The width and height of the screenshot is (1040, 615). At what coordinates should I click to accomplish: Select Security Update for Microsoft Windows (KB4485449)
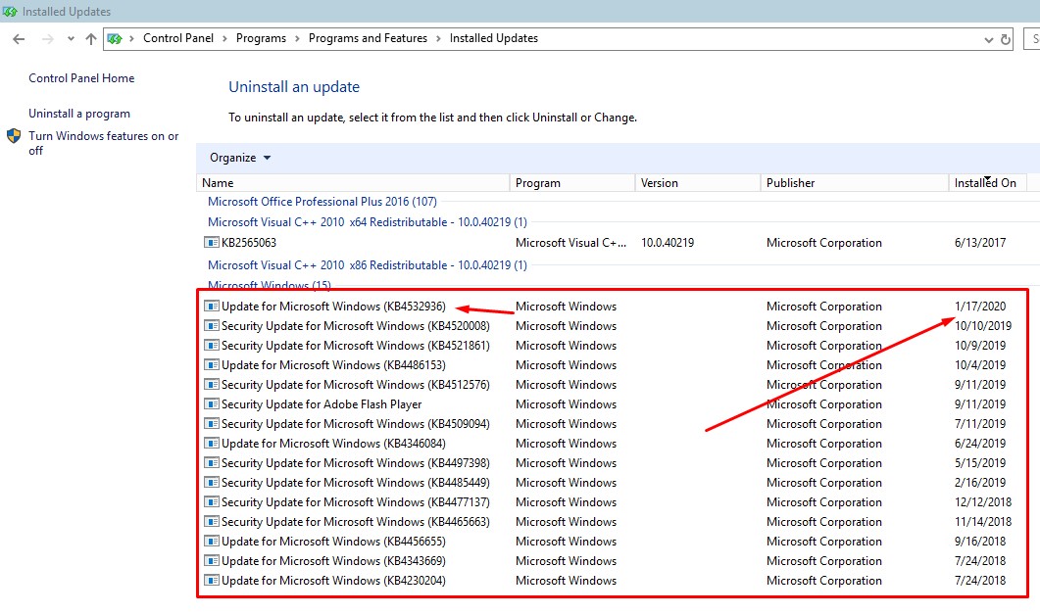pos(356,483)
